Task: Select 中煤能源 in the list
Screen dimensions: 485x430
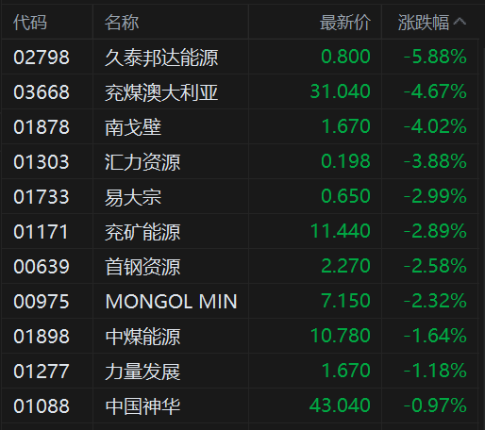Action: coord(142,337)
